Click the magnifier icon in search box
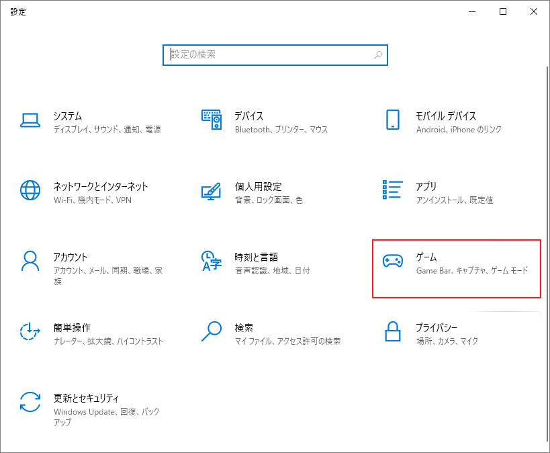The image size is (550, 453). pyautogui.click(x=378, y=55)
